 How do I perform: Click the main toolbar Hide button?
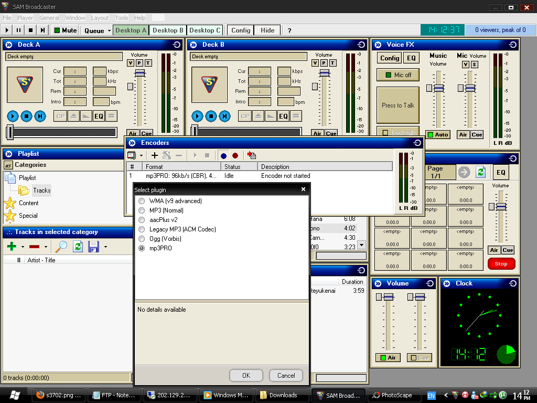tap(267, 30)
